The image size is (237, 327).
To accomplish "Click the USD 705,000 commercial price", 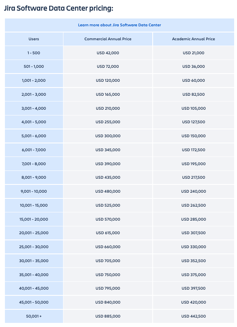I will (108, 261).
